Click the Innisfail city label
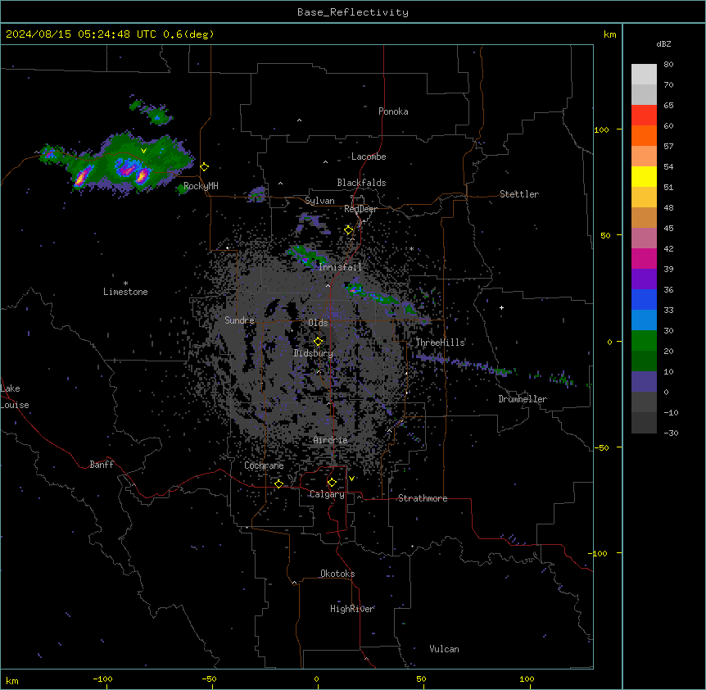The image size is (706, 690). 340,267
